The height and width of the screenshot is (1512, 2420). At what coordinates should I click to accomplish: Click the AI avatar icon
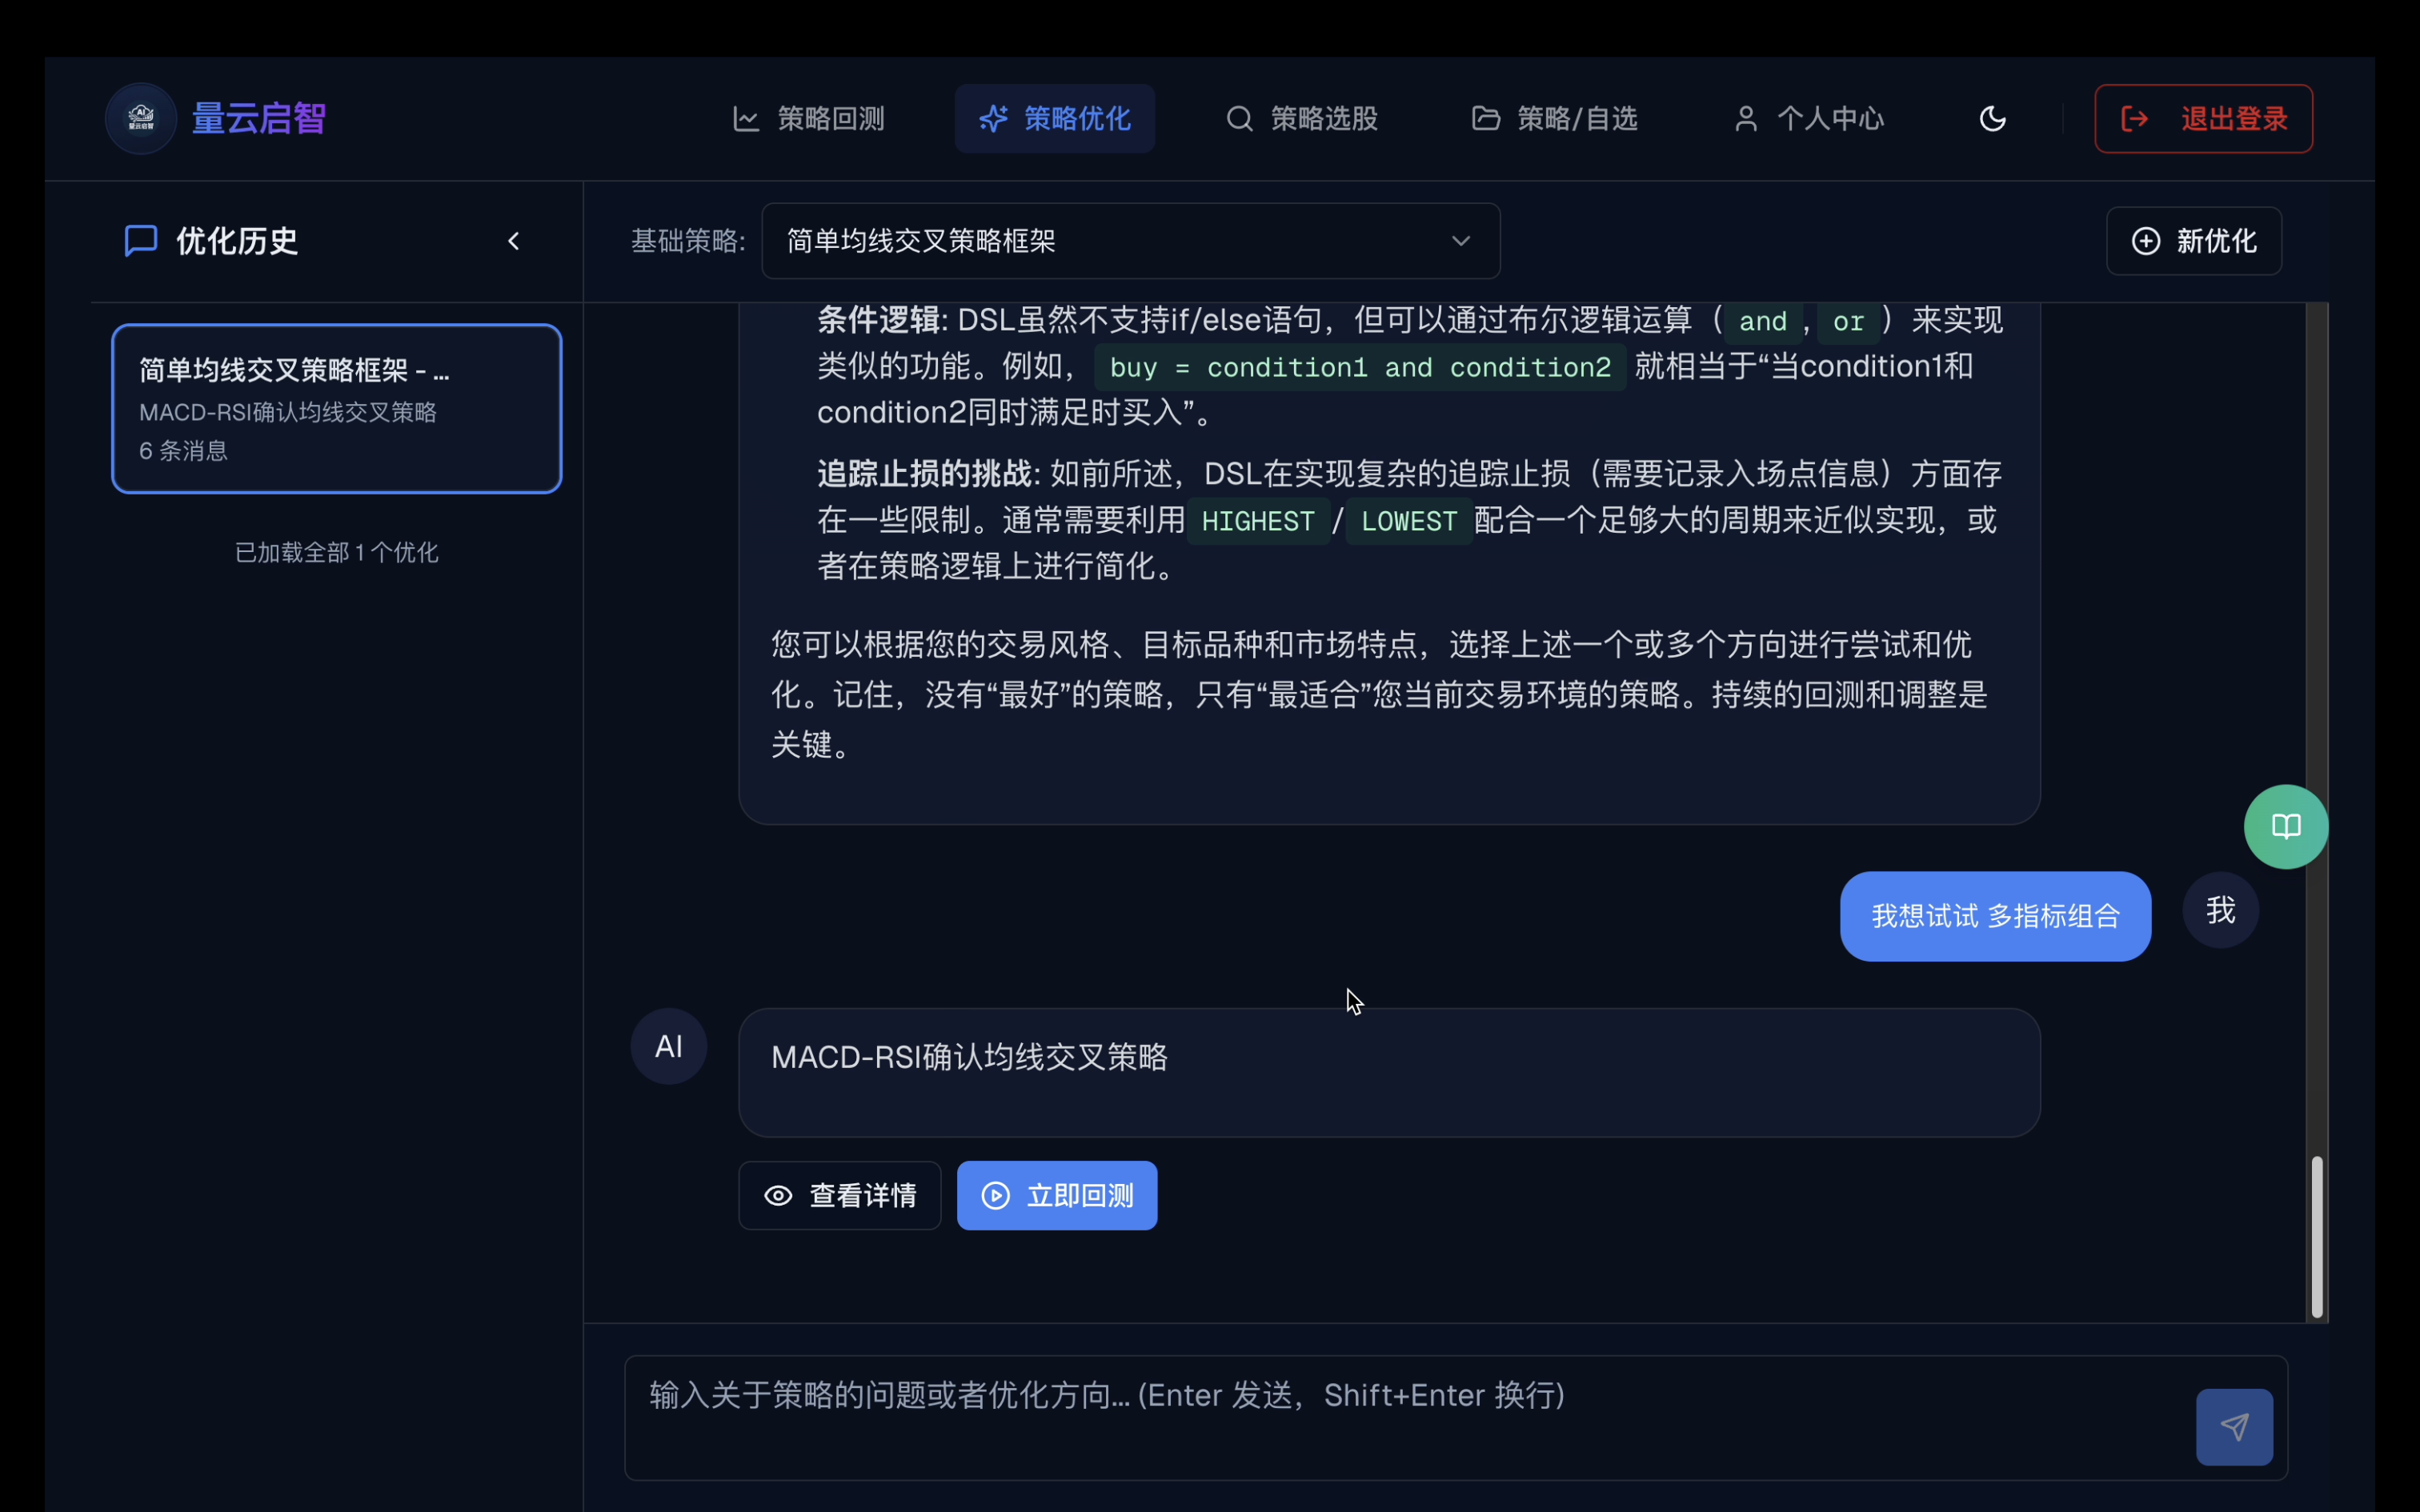click(669, 1046)
